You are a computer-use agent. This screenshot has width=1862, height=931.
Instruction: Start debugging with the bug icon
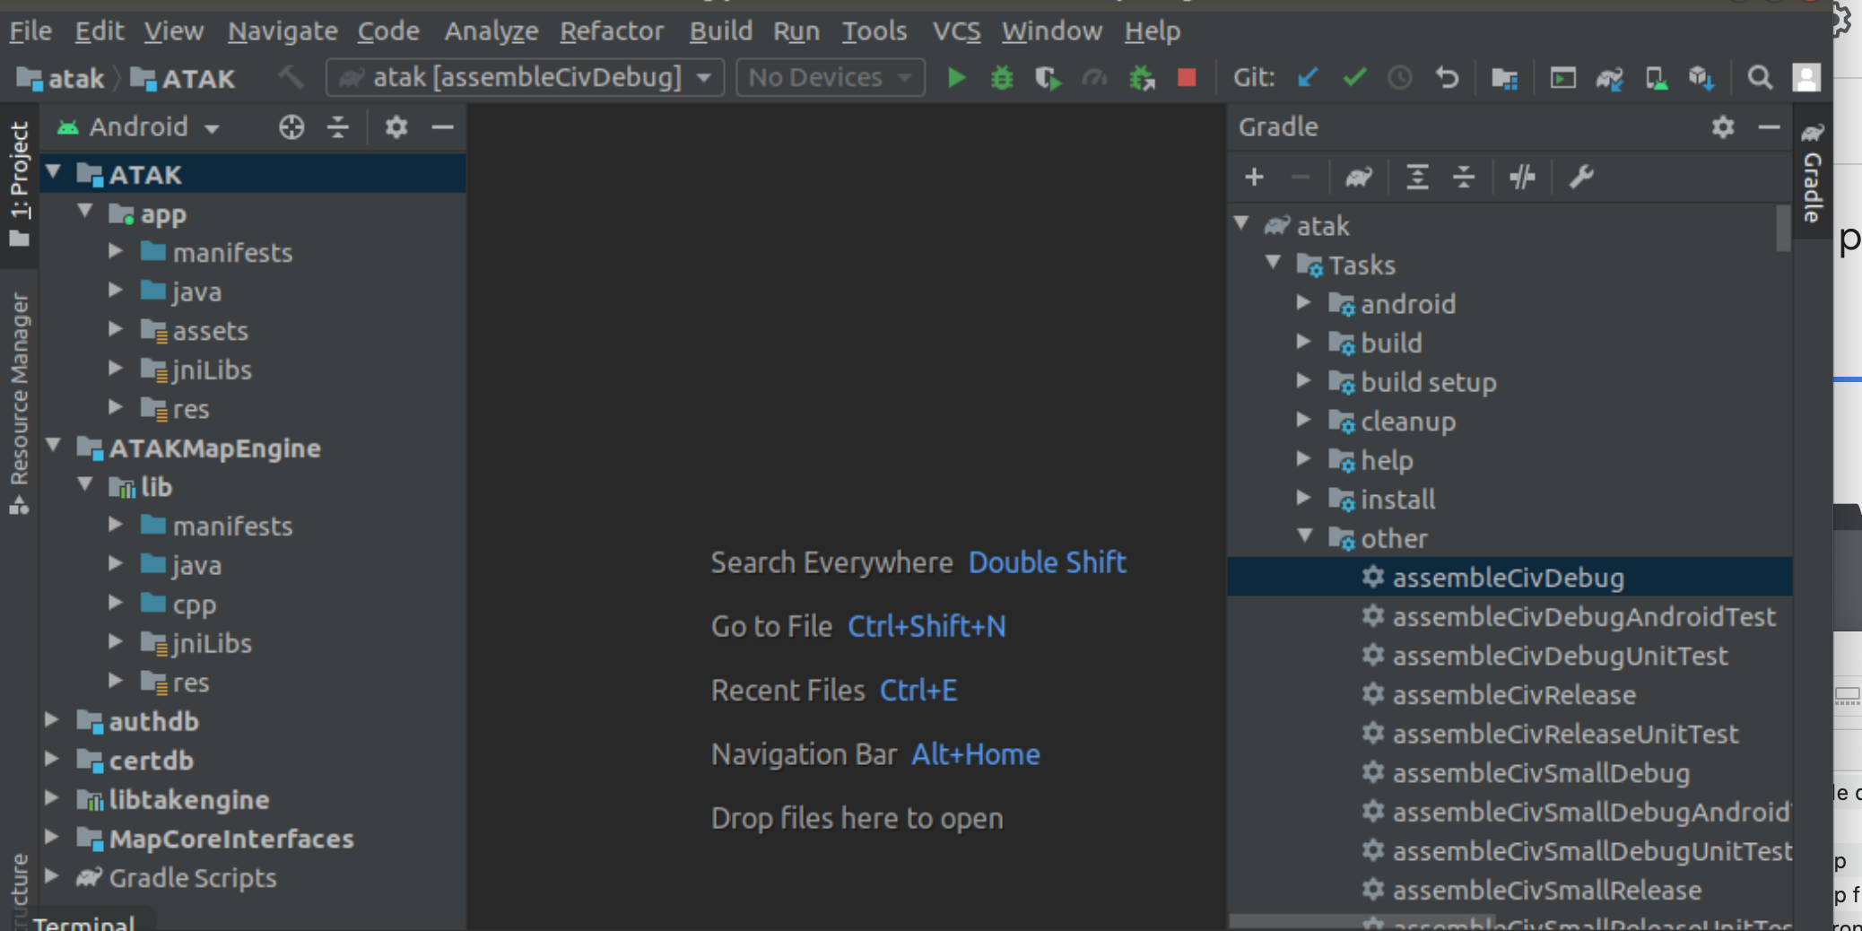[1002, 78]
